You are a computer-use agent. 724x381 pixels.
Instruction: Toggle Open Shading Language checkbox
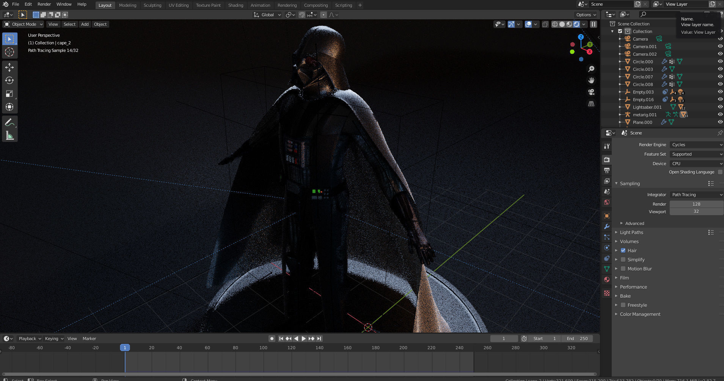point(720,172)
